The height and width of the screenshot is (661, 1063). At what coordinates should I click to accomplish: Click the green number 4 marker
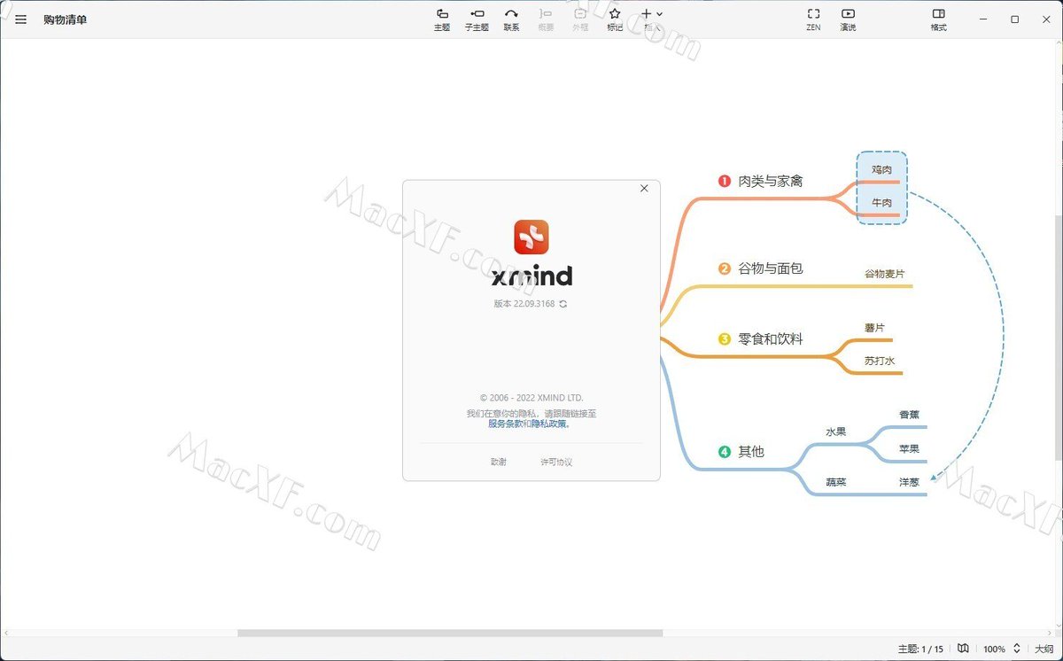tap(725, 452)
